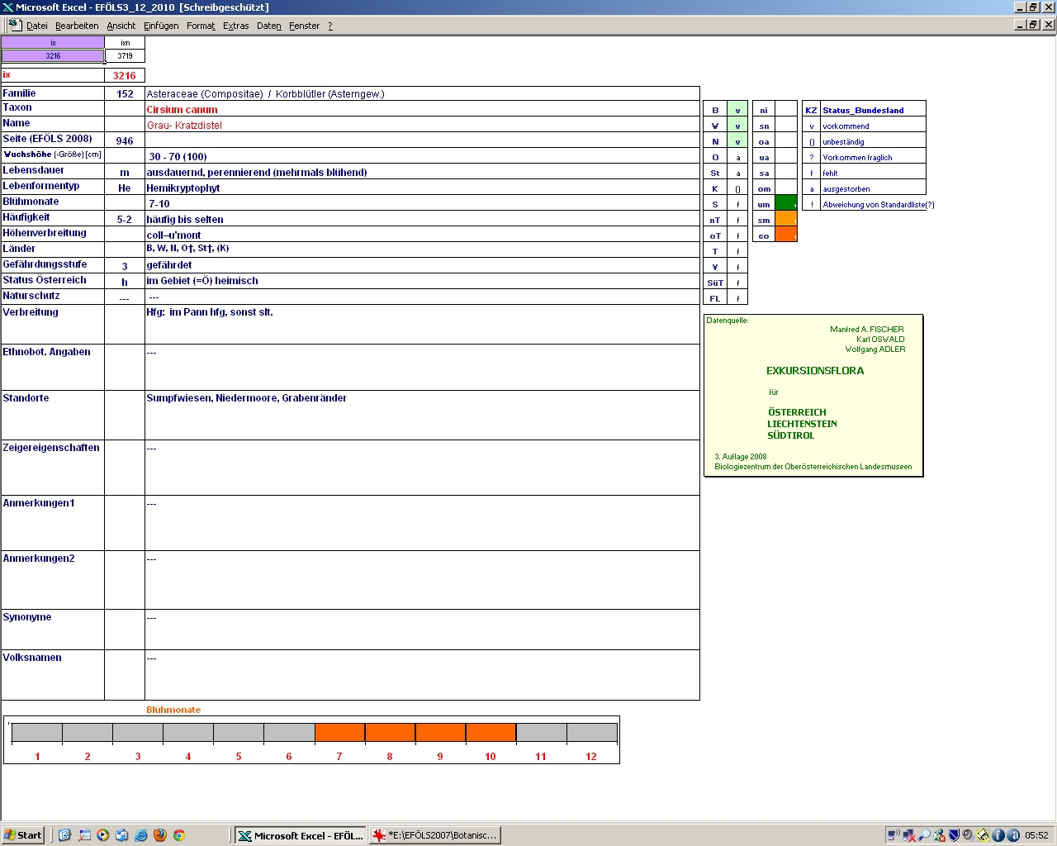1057x846 pixels.
Task: Click the Show Desktop quick launch icon
Action: (x=83, y=835)
